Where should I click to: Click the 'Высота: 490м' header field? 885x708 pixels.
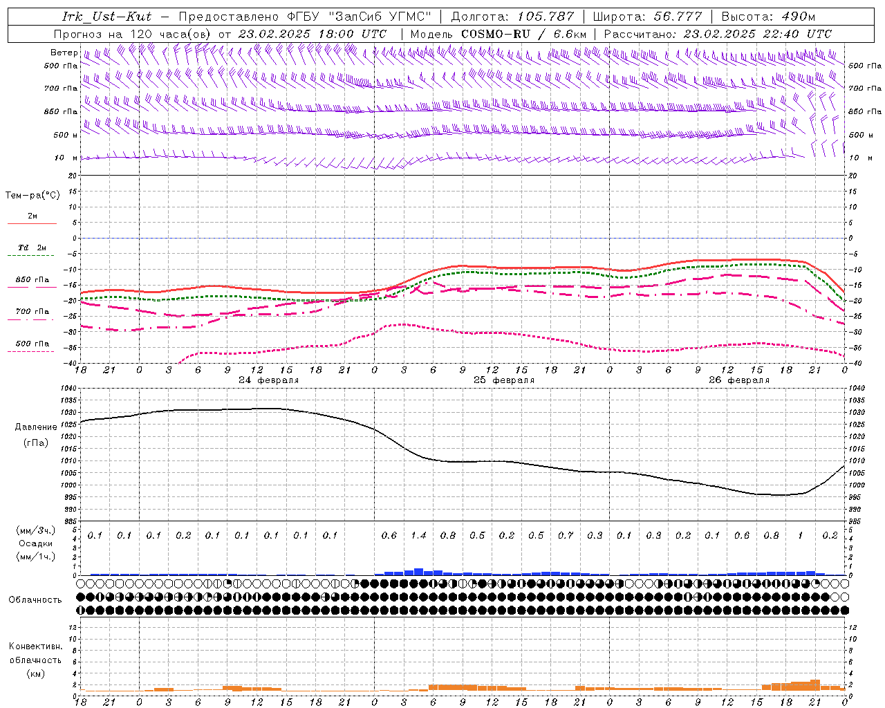[767, 17]
